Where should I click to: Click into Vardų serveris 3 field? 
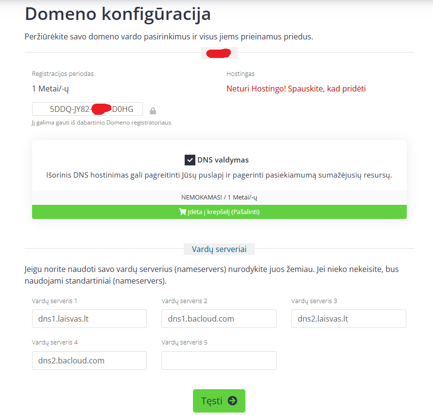click(348, 319)
